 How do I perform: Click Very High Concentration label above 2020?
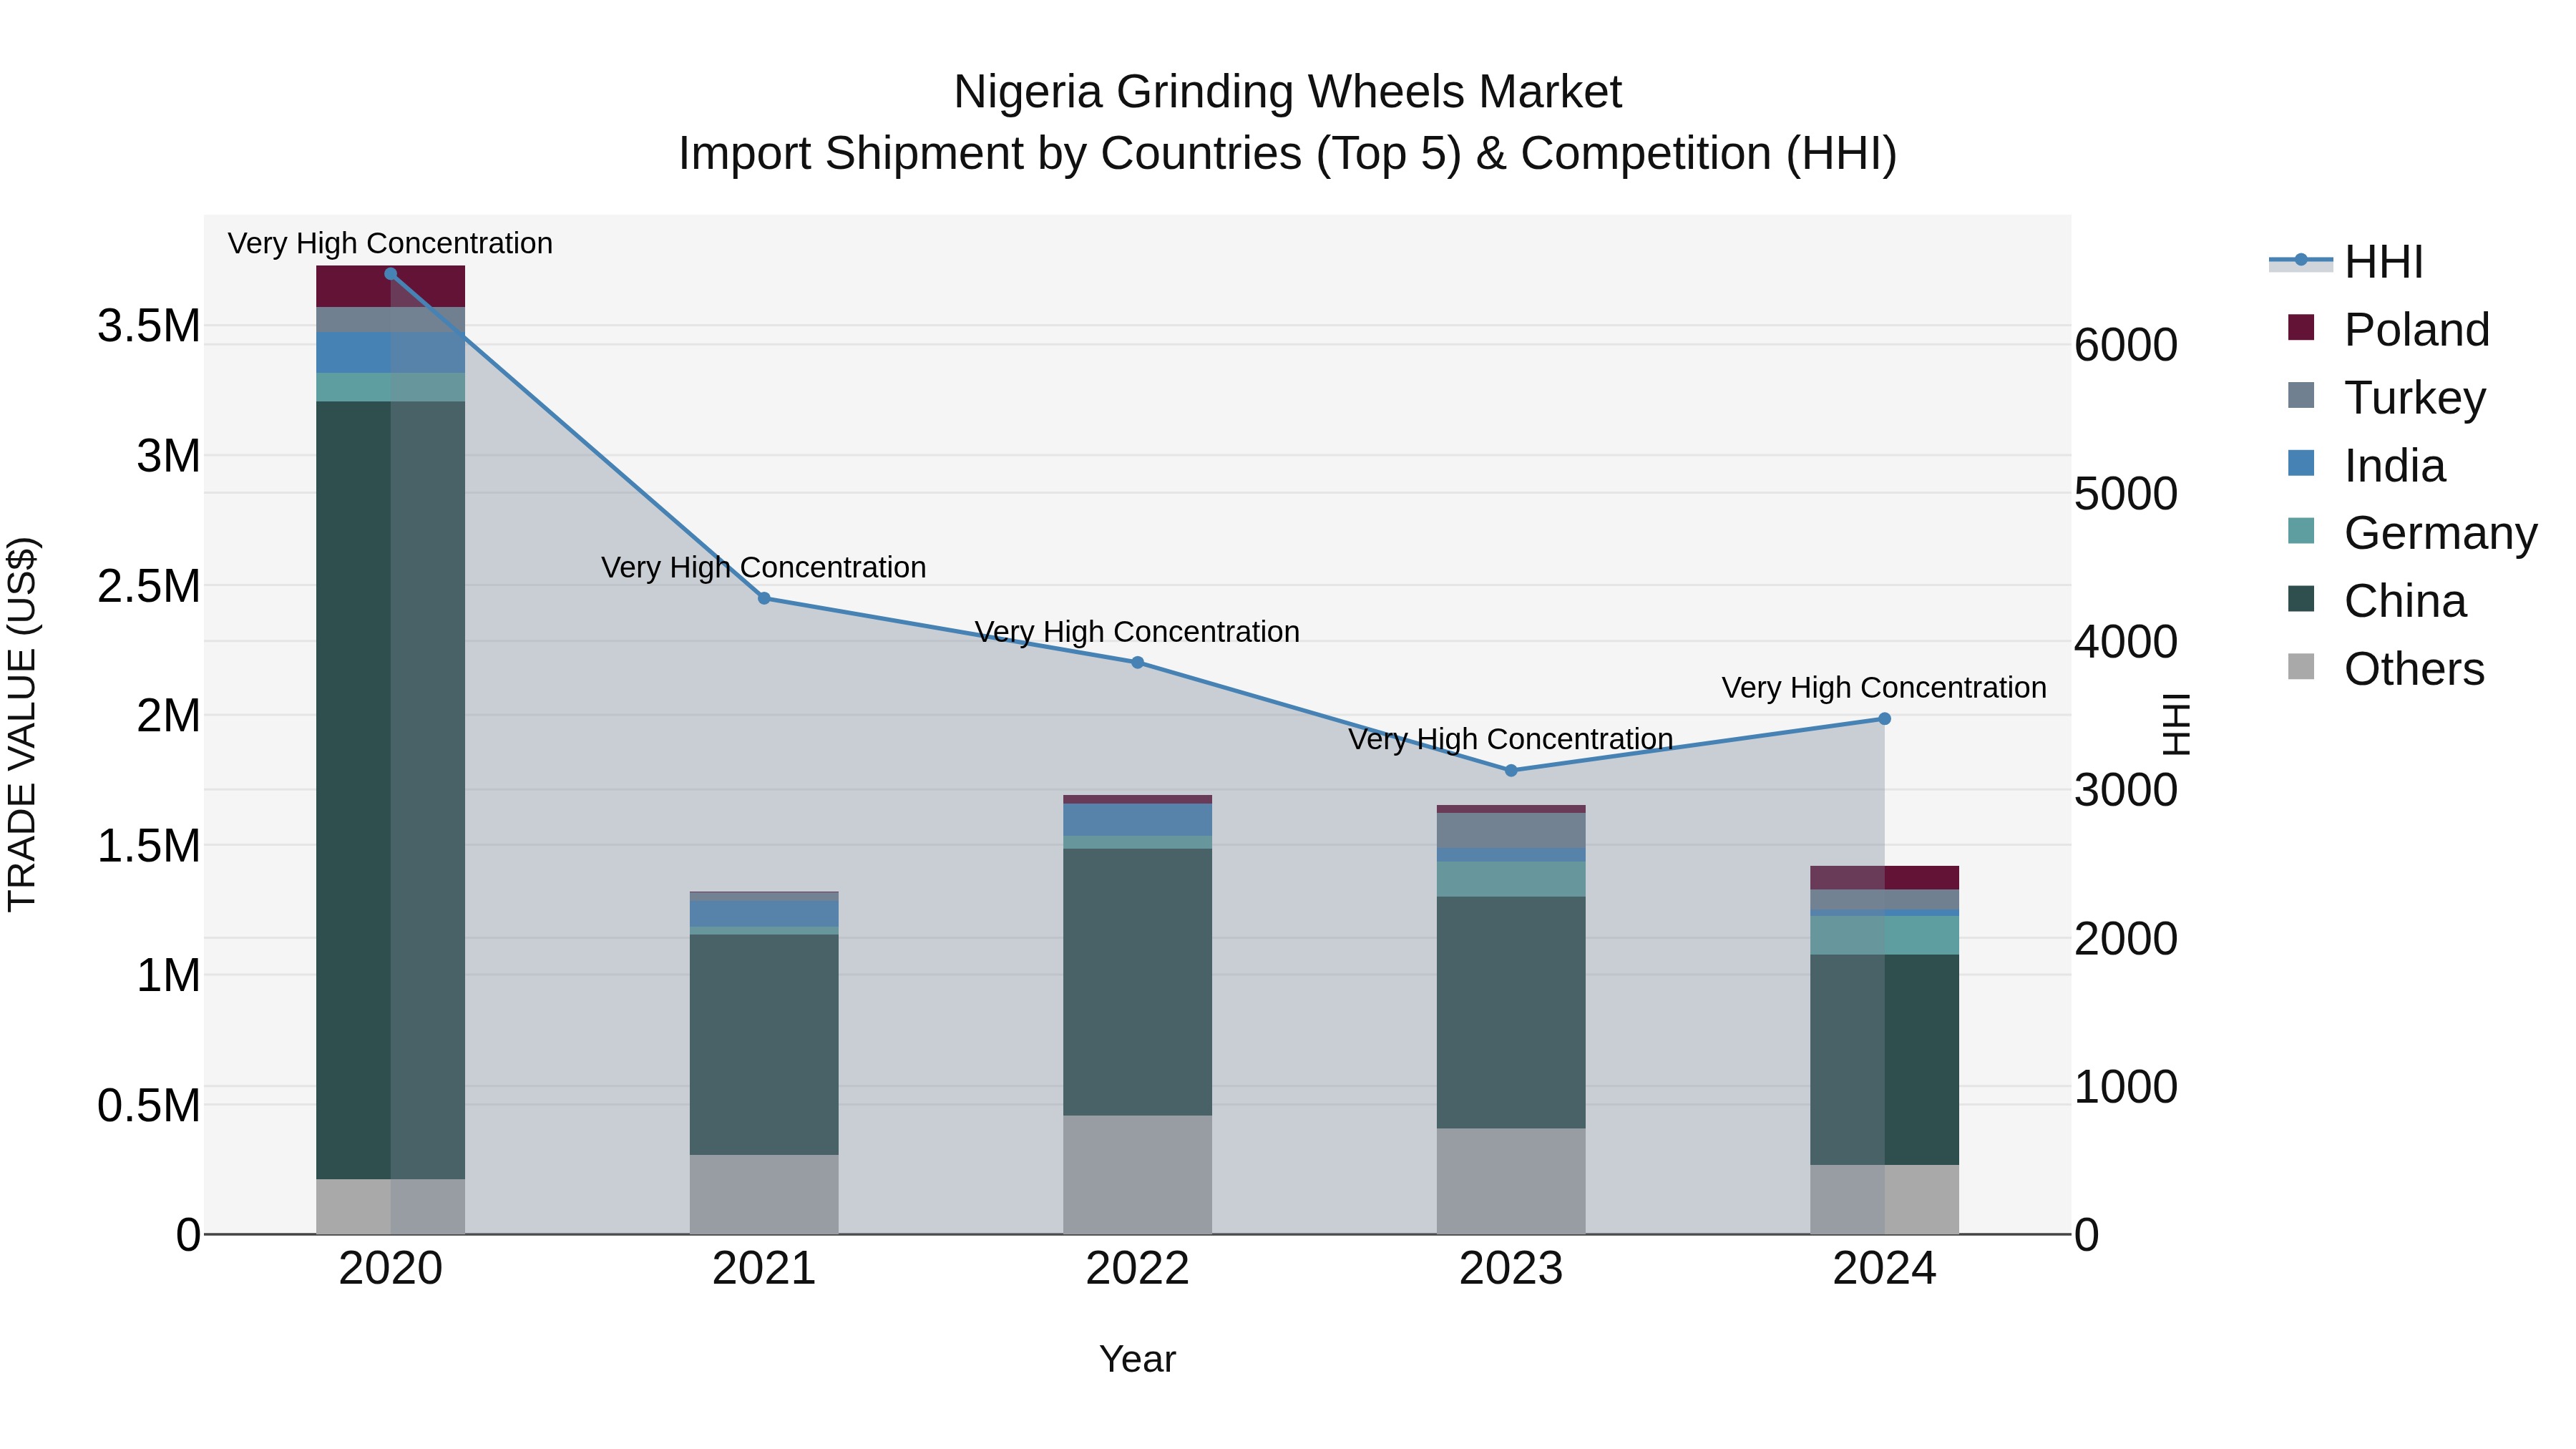(x=390, y=243)
